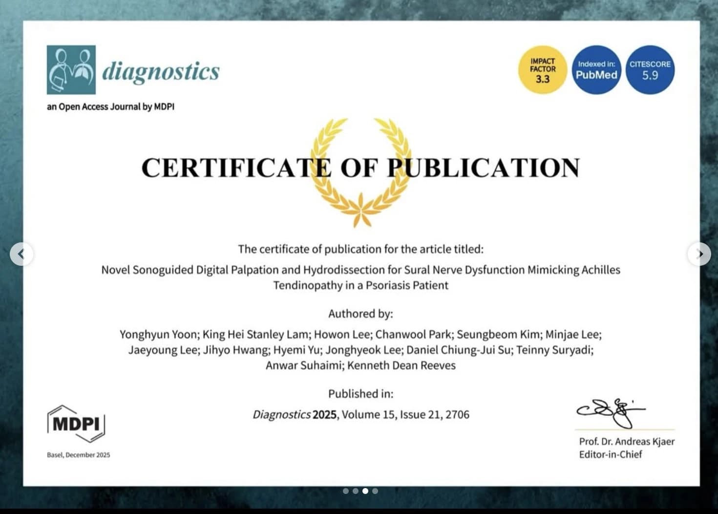Click 'Diagnostics 2025, Volume 15, Issue 21, 2706'

(361, 415)
